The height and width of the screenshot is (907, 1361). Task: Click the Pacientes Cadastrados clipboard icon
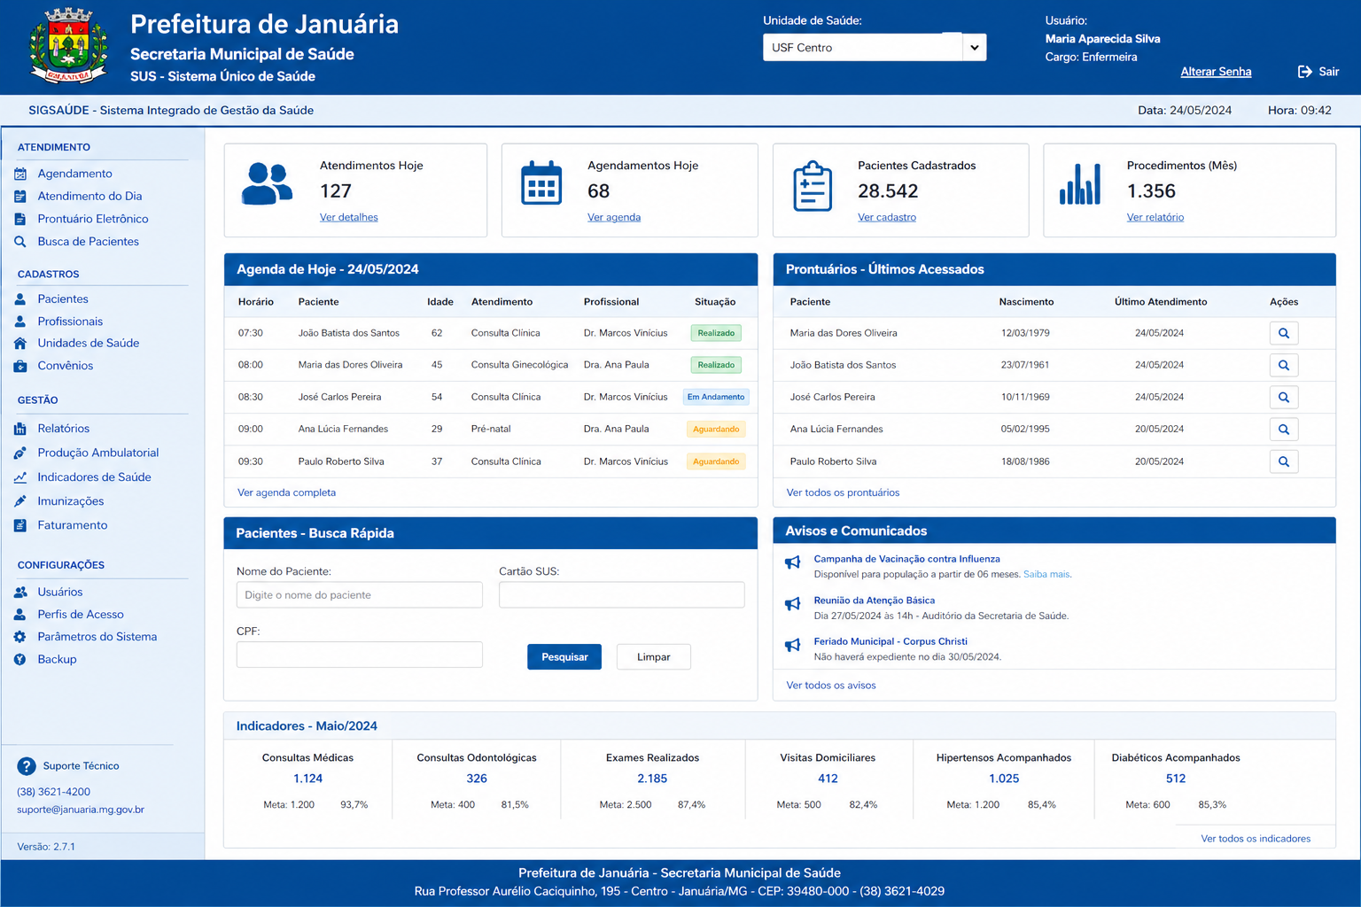click(812, 186)
